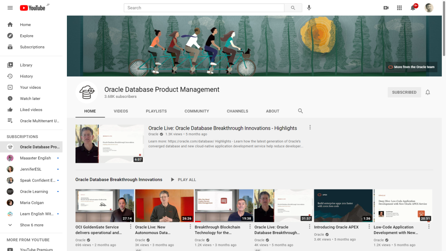Open the channel avatar icon
This screenshot has width=446, height=251.
[87, 92]
